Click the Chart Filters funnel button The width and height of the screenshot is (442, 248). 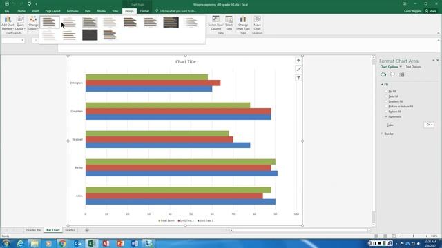298,78
